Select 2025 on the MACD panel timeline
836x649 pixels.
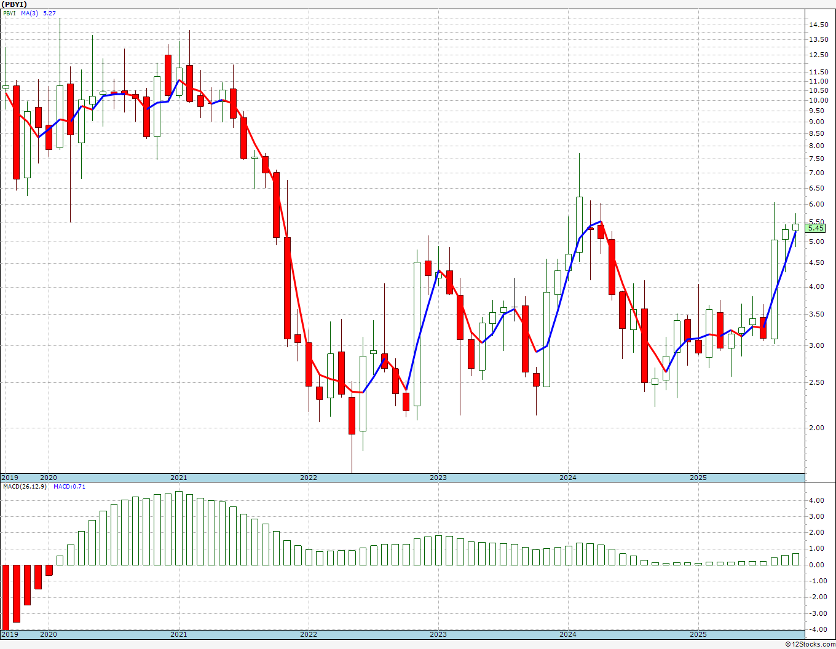click(698, 634)
